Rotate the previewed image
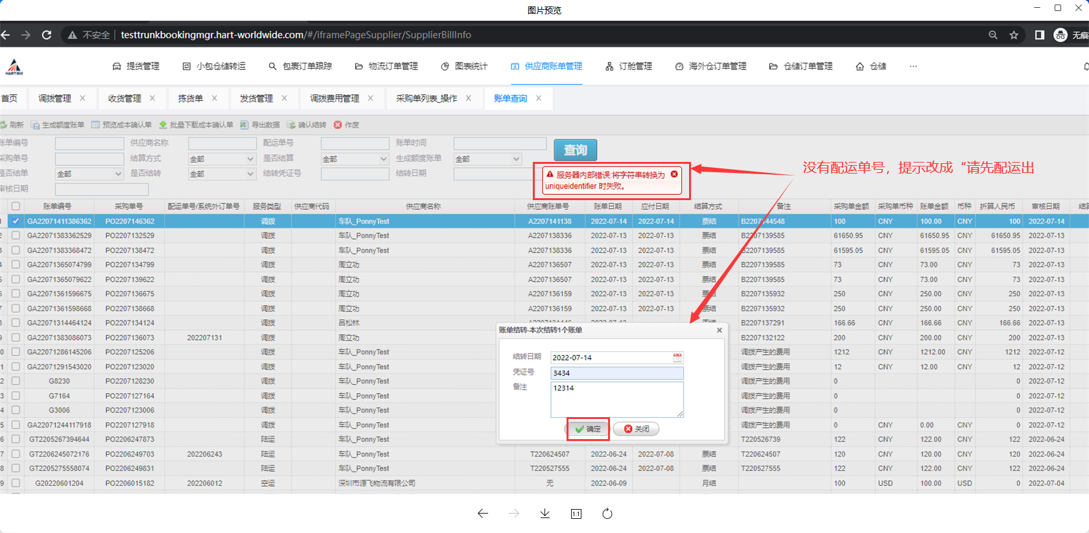1089x533 pixels. [607, 514]
